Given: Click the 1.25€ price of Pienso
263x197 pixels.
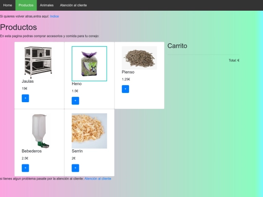Looking at the screenshot, I should pyautogui.click(x=126, y=79).
